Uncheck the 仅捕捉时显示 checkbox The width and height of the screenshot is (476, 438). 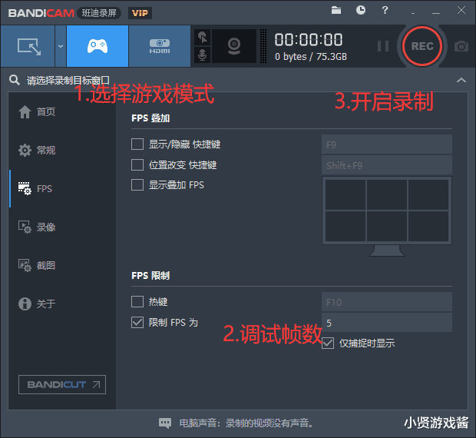[x=328, y=343]
